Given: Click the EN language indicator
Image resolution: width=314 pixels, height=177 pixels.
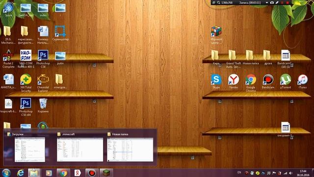Looking at the screenshot, I should (x=239, y=173).
